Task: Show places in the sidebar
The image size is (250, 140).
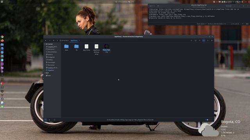Action: (46, 120)
